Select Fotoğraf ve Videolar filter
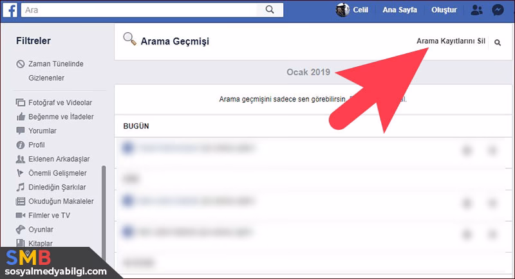Viewport: 515px width, 279px height. pyautogui.click(x=60, y=103)
